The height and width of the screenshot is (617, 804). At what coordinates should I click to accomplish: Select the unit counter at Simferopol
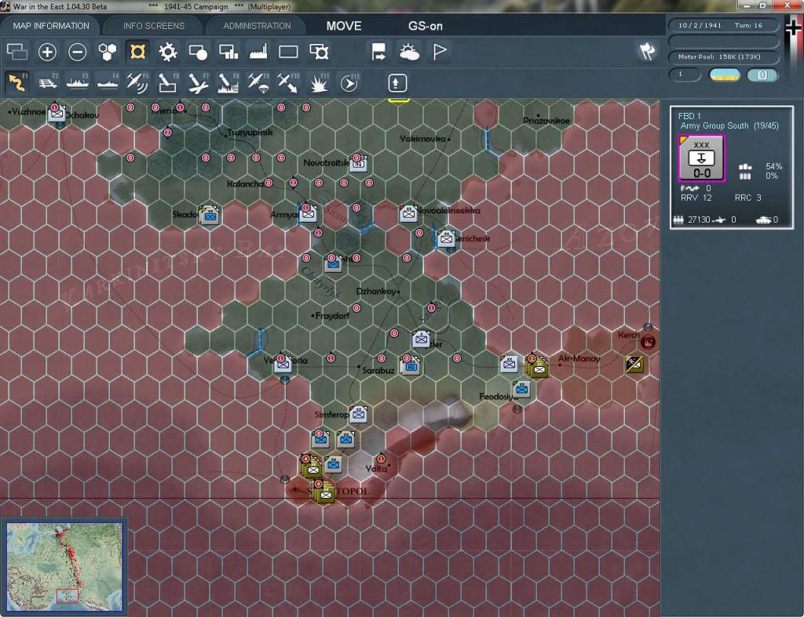point(358,414)
